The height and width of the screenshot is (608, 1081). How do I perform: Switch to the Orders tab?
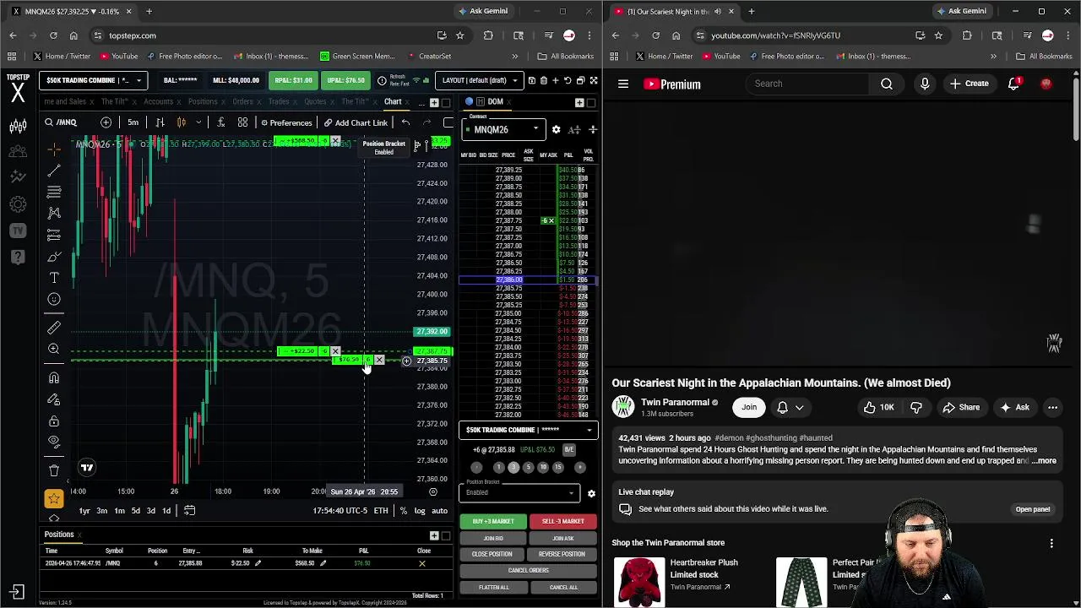(242, 101)
